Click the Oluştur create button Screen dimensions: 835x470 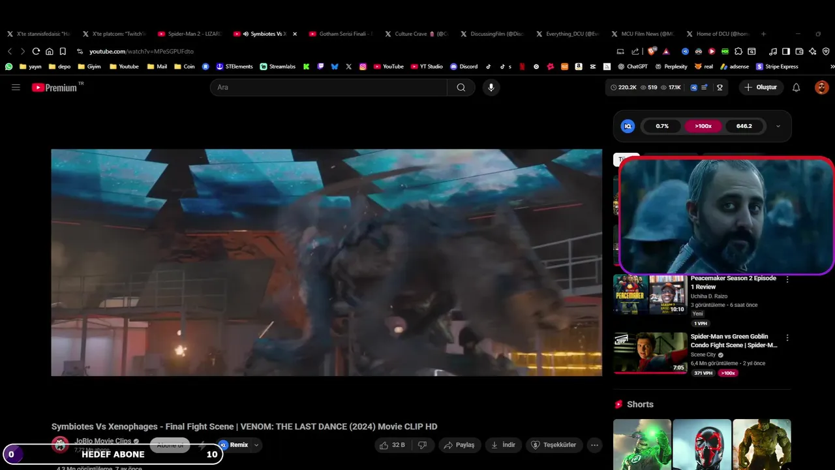[761, 87]
